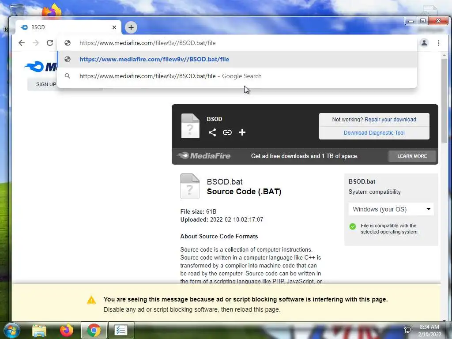Minimize the Chrome window
452x339 pixels.
coord(411,21)
